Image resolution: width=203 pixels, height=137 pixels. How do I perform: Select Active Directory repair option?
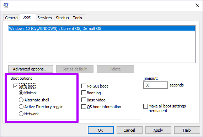[x=21, y=107]
